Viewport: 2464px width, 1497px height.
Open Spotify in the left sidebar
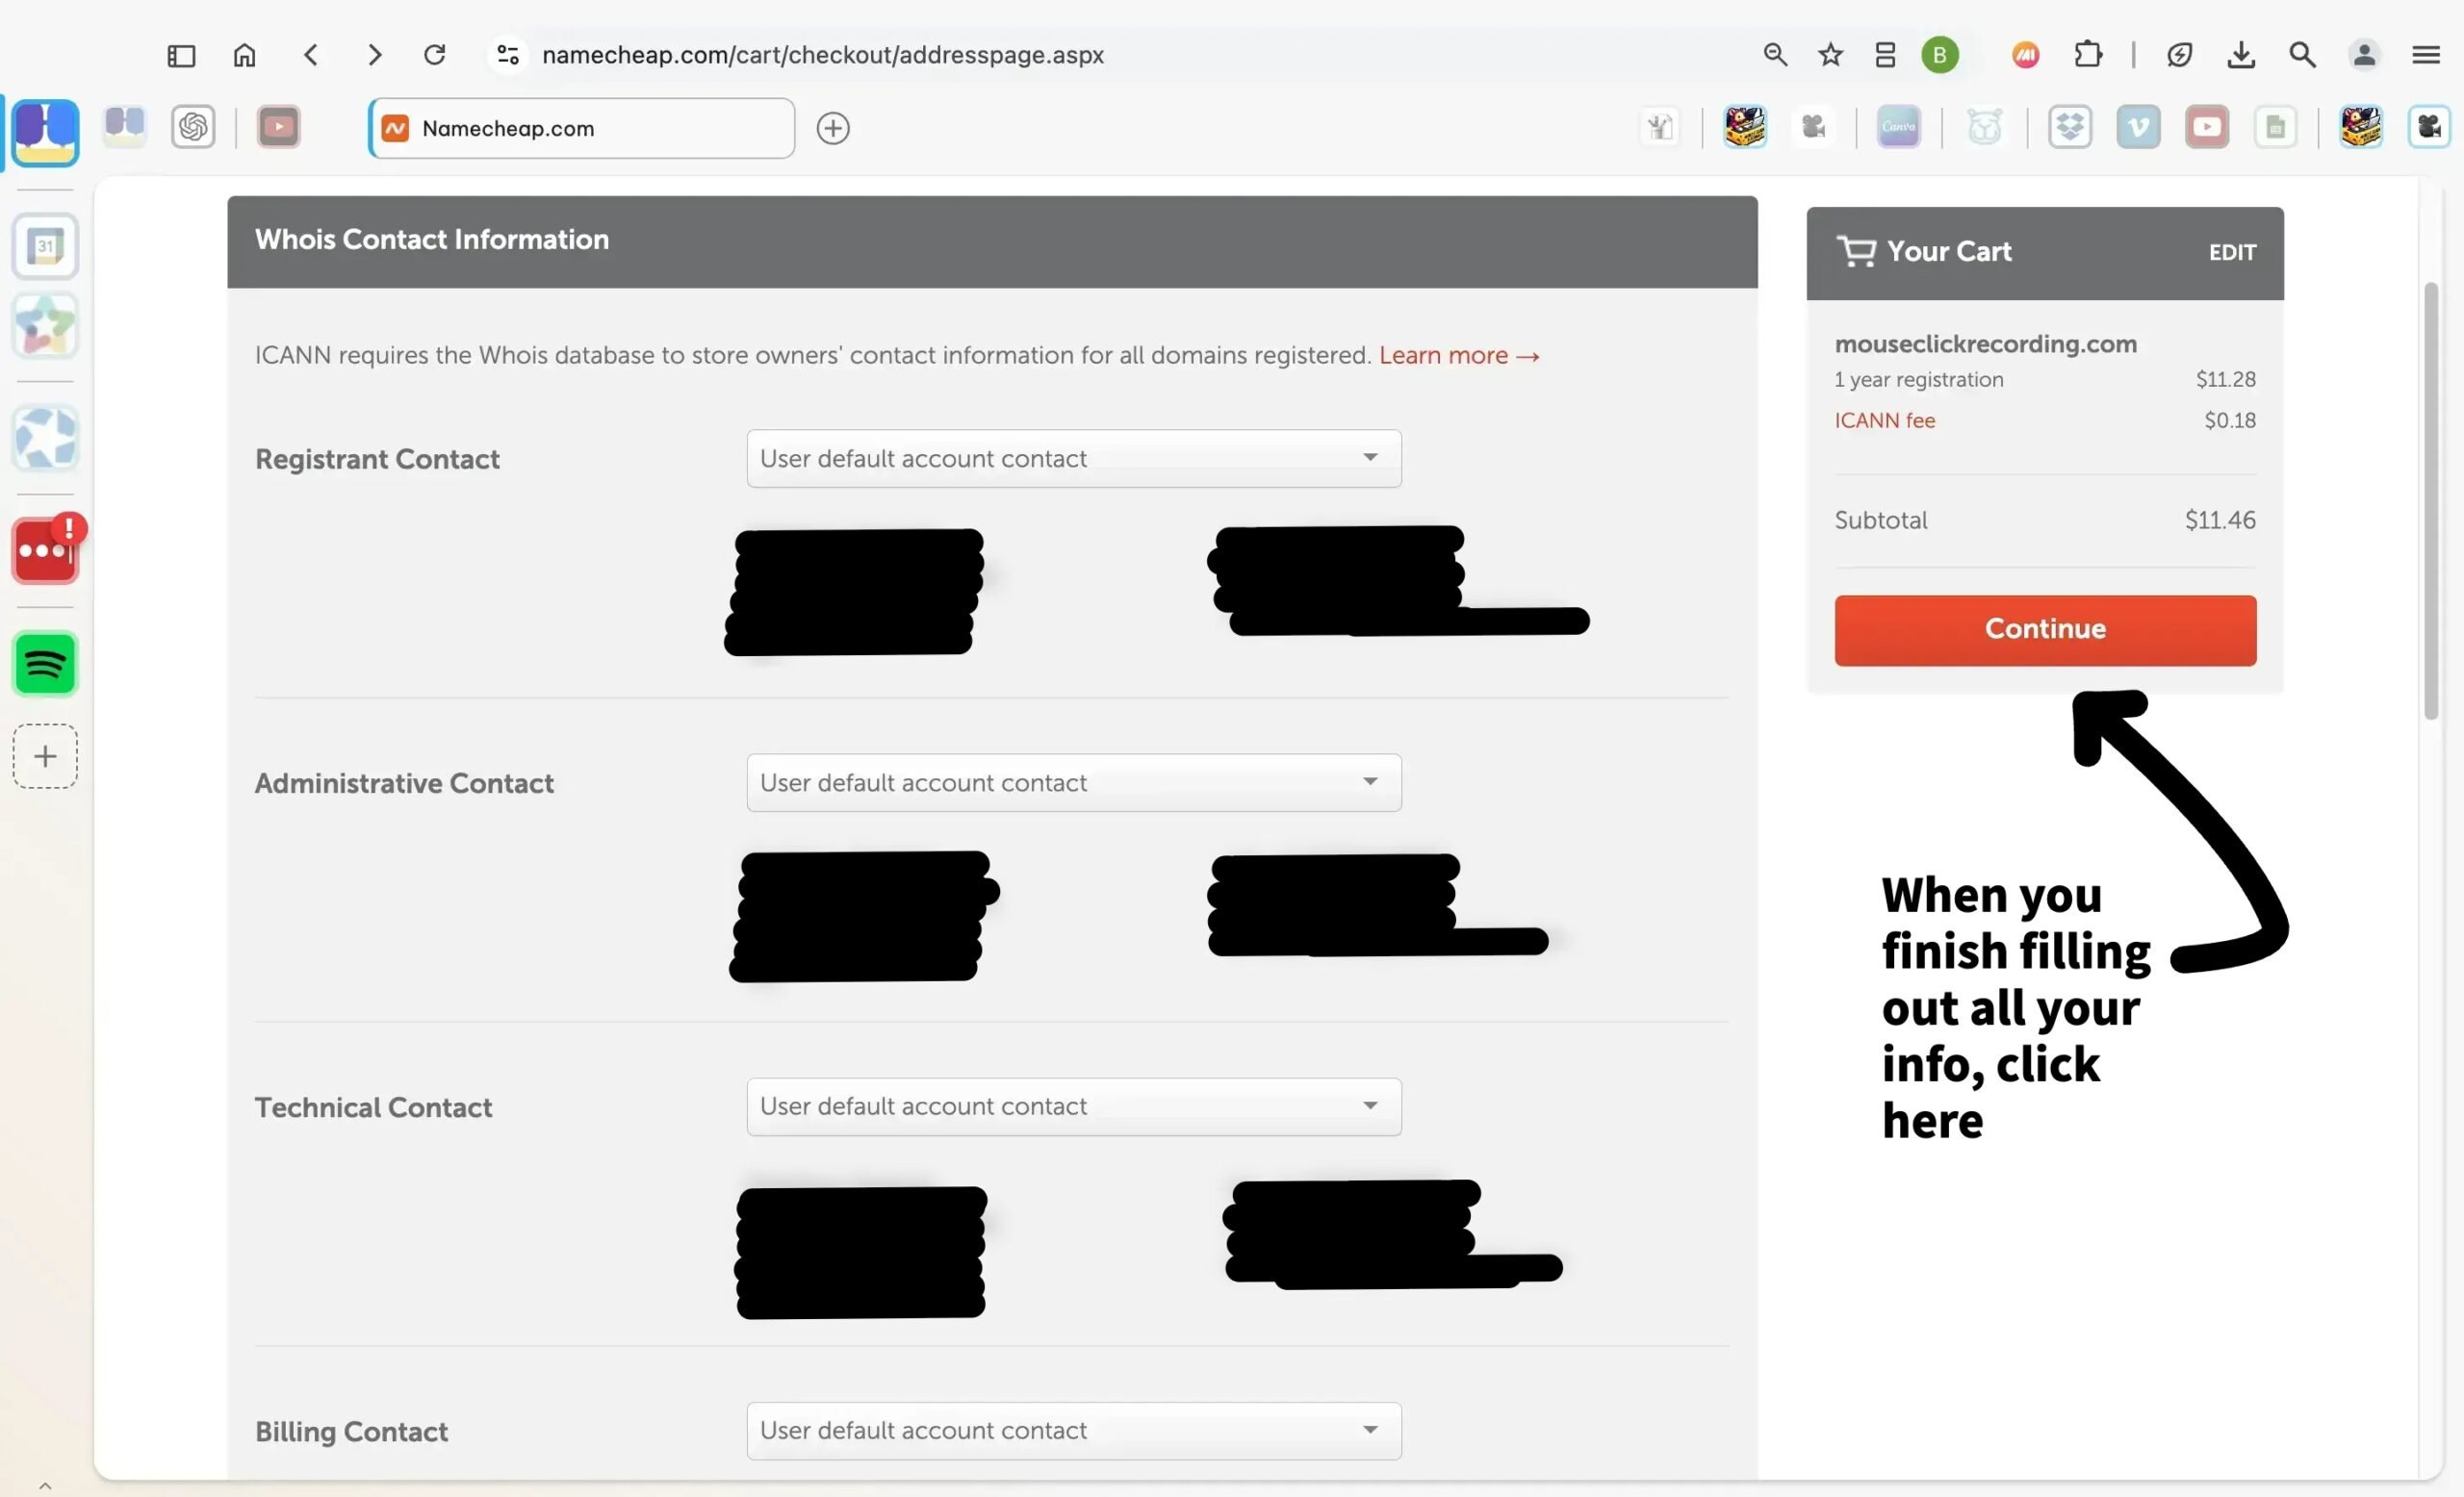(x=45, y=664)
